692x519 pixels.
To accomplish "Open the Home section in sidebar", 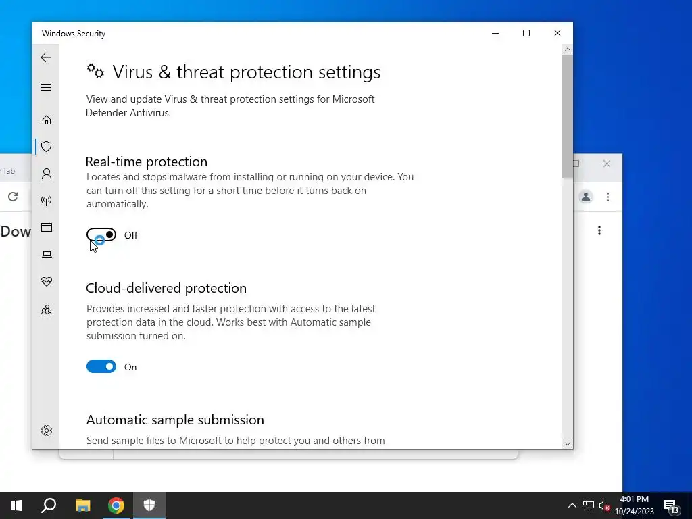I will 47,120.
